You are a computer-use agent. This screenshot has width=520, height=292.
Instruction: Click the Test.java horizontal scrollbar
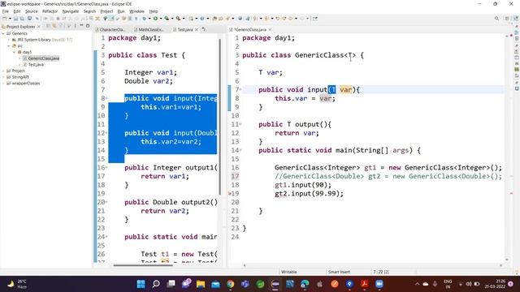[x=143, y=265]
